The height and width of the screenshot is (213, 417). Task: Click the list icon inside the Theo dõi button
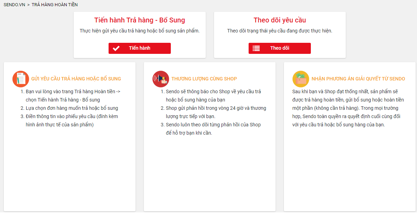(x=257, y=48)
